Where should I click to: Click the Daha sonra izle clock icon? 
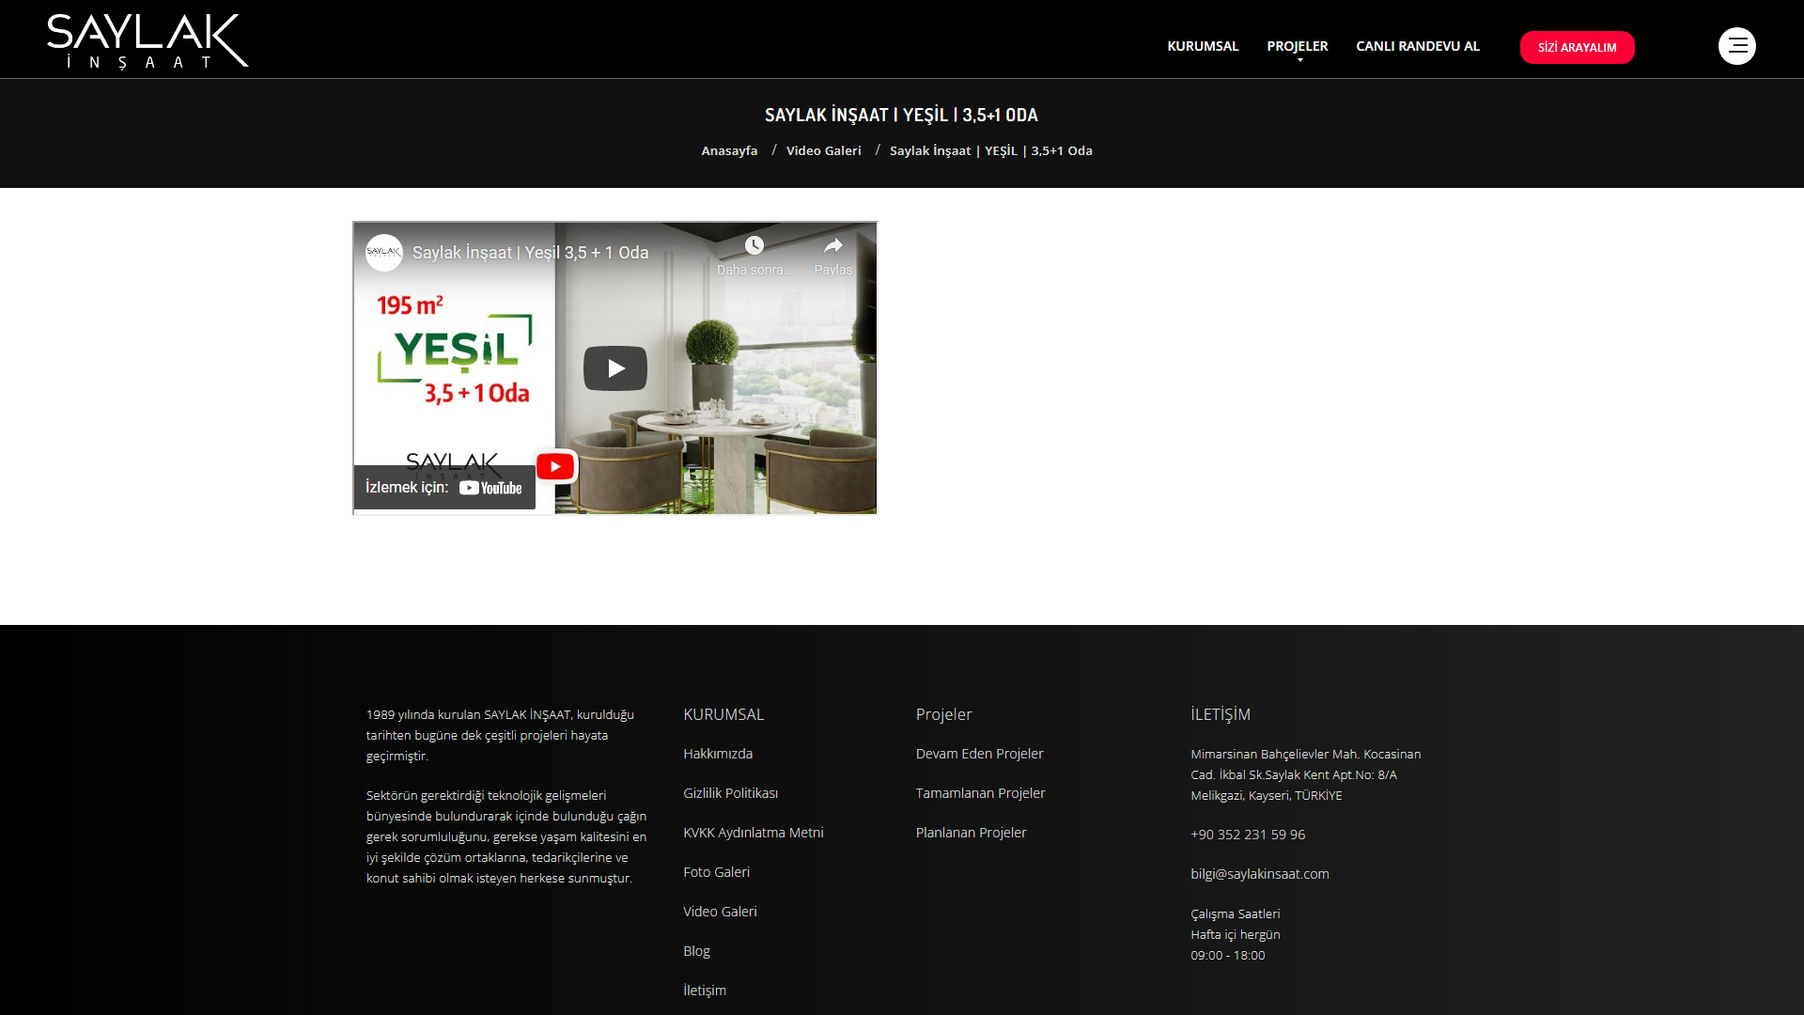click(x=754, y=245)
